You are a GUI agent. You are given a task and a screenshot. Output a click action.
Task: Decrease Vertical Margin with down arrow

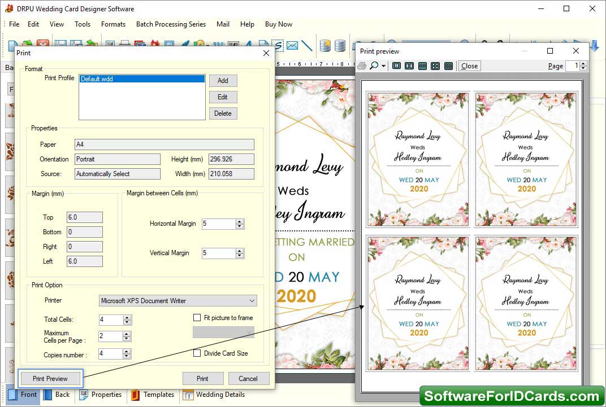point(240,255)
